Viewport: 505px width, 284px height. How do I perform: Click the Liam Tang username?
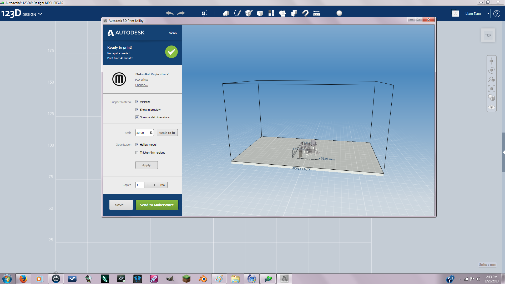473,14
